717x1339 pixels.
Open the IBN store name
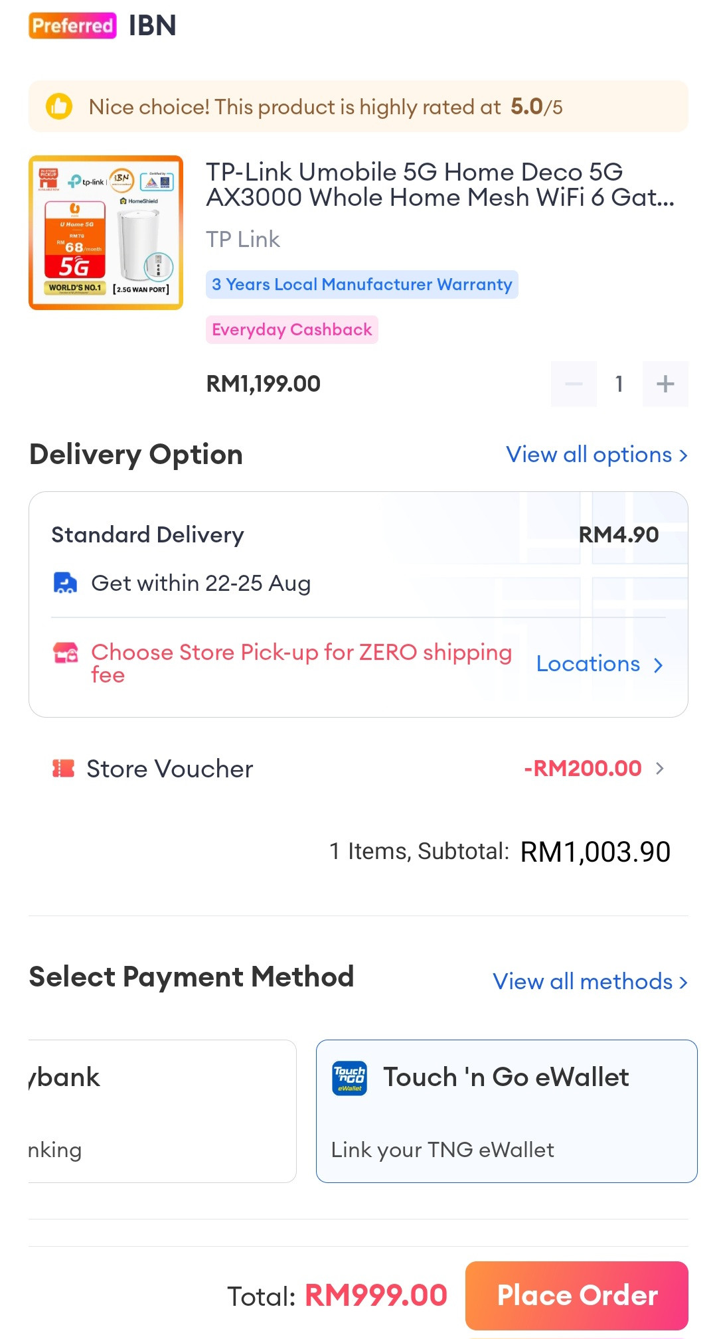tap(153, 26)
